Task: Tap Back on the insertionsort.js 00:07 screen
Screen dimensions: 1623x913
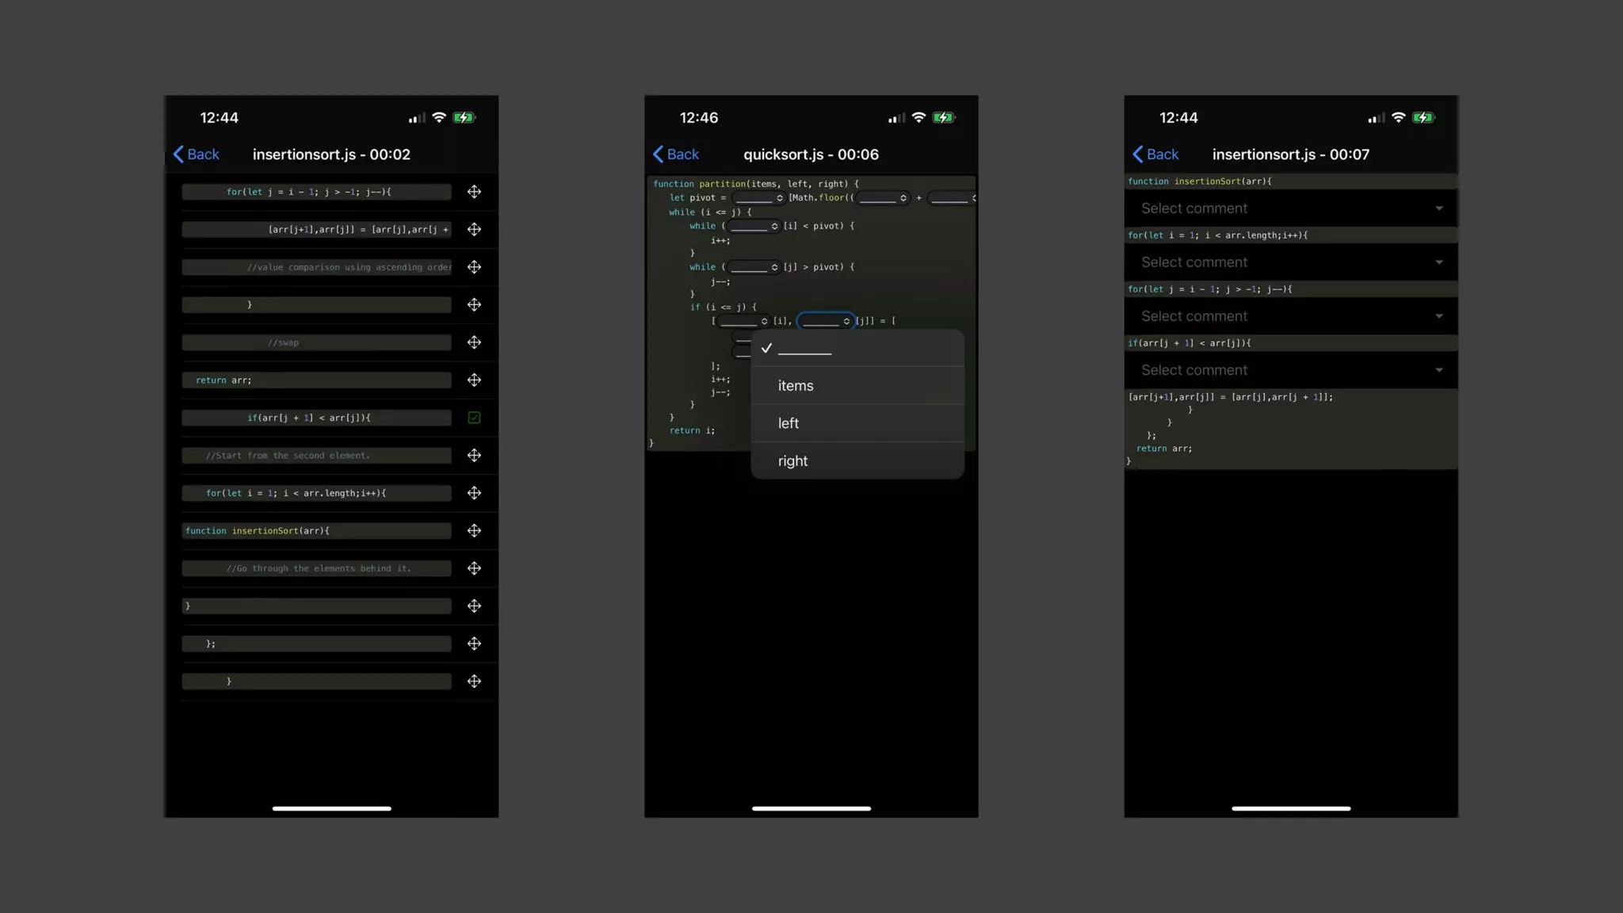Action: coord(1155,155)
